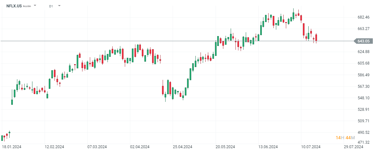Click the 10.07.2024 date label
The image size is (377, 152).
pyautogui.click(x=310, y=147)
